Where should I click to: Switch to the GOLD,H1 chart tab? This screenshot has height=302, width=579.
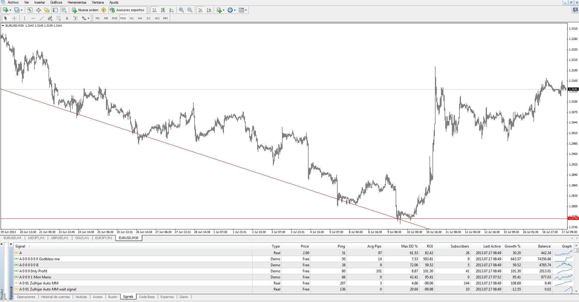coord(82,238)
